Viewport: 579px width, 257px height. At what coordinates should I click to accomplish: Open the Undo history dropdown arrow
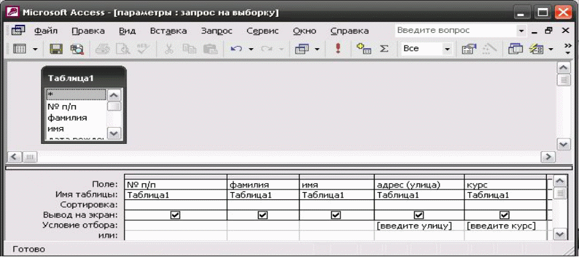coord(251,49)
